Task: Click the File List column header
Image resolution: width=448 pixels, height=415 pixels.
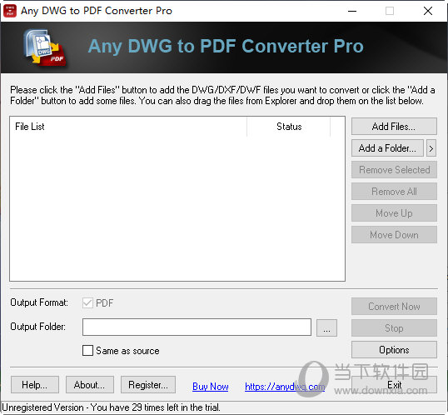Action: click(128, 127)
